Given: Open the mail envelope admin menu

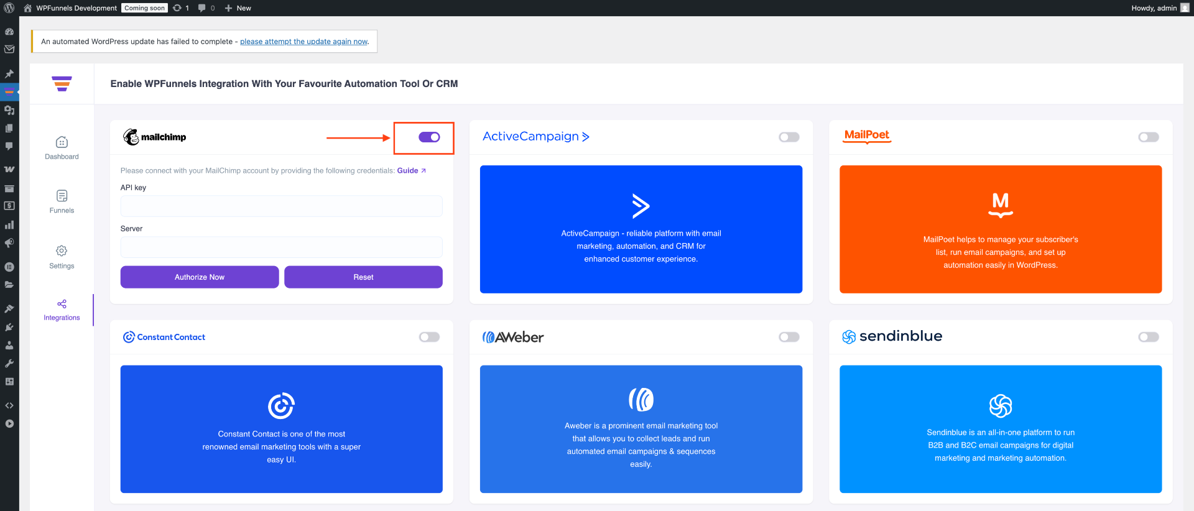Looking at the screenshot, I should pyautogui.click(x=9, y=49).
